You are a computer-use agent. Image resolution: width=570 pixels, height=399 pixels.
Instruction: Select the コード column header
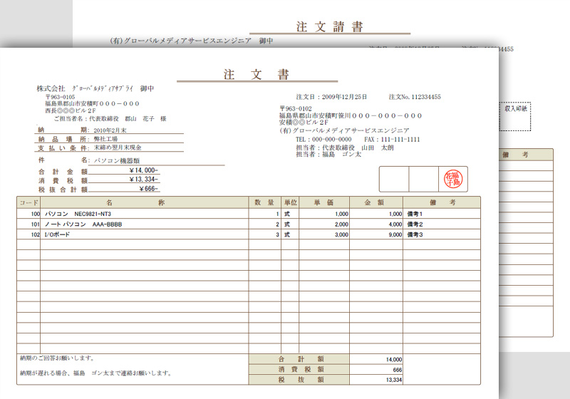coord(28,202)
